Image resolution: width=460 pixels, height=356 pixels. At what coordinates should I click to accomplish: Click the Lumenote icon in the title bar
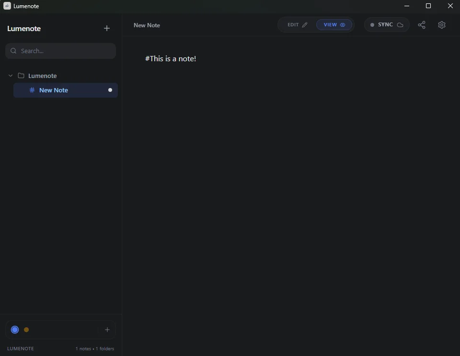click(x=7, y=6)
